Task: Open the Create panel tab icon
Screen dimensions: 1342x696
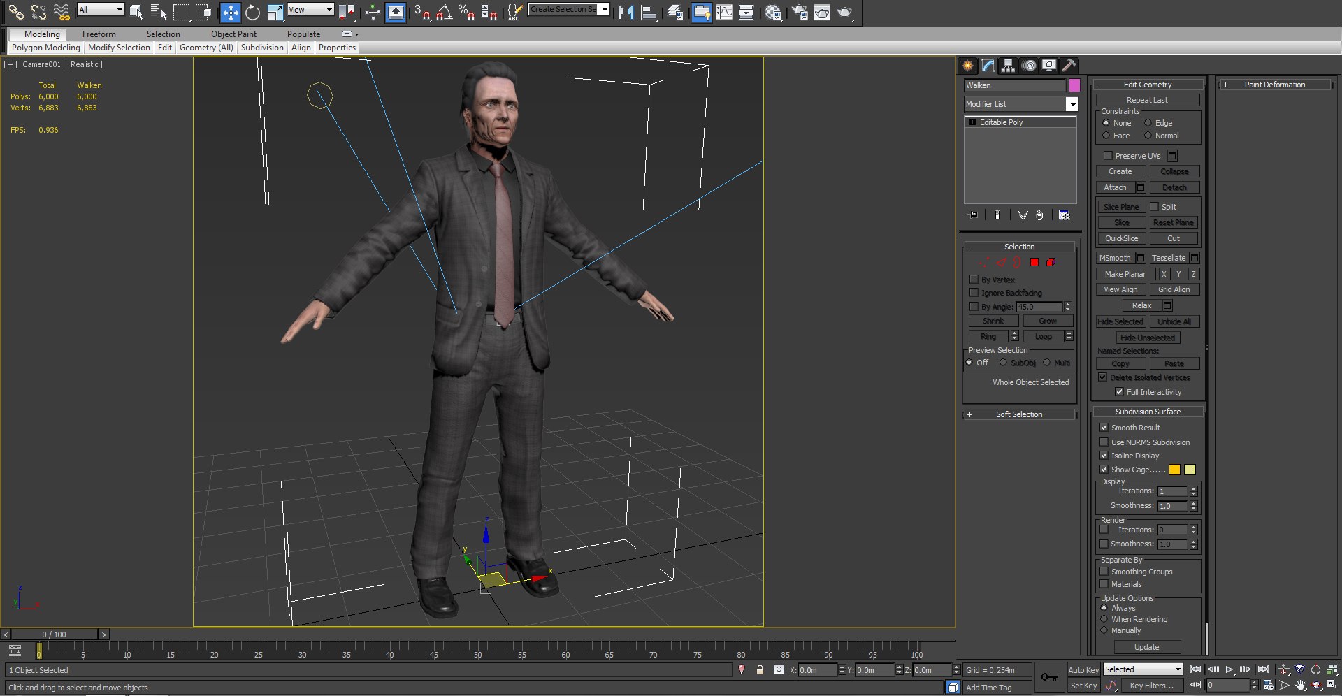Action: point(968,66)
